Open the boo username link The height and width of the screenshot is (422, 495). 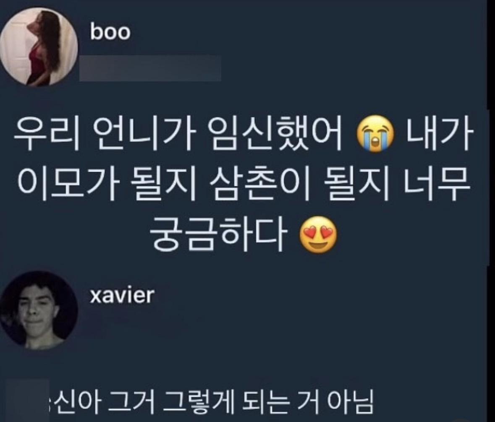tap(110, 32)
